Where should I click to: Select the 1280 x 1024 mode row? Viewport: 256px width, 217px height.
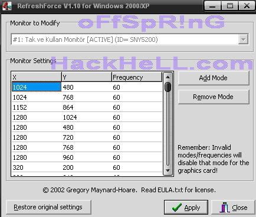click(x=87, y=117)
